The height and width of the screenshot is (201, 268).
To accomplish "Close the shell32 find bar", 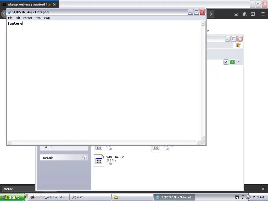I will (x=263, y=189).
